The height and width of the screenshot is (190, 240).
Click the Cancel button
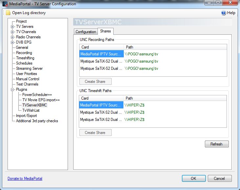click(x=220, y=179)
